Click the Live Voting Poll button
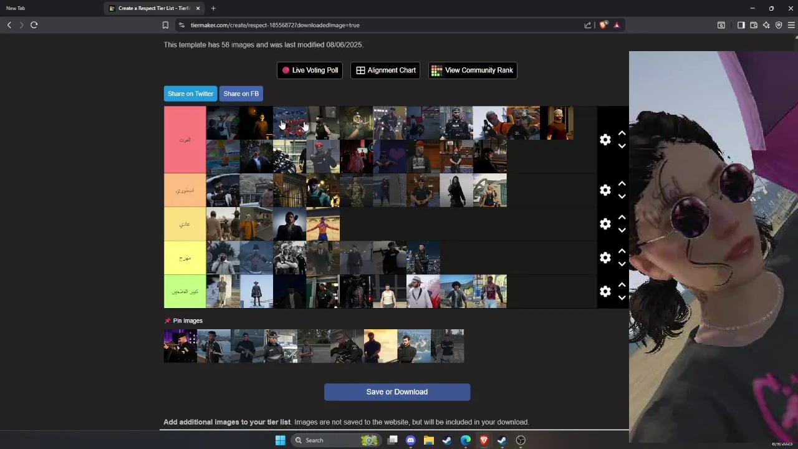This screenshot has width=798, height=449. pyautogui.click(x=310, y=70)
